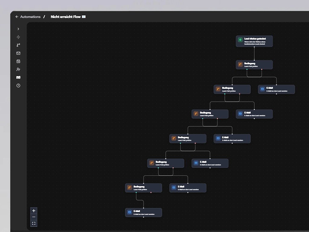
Task: Select the Bedingung node directly under trigger
Action: (x=254, y=65)
